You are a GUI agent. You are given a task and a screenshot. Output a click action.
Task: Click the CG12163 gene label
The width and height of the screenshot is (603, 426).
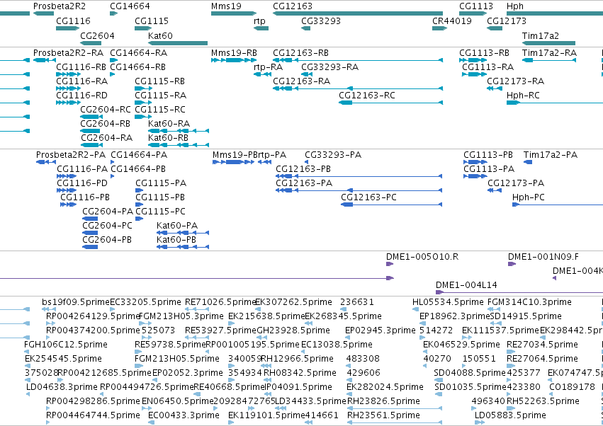pos(292,6)
